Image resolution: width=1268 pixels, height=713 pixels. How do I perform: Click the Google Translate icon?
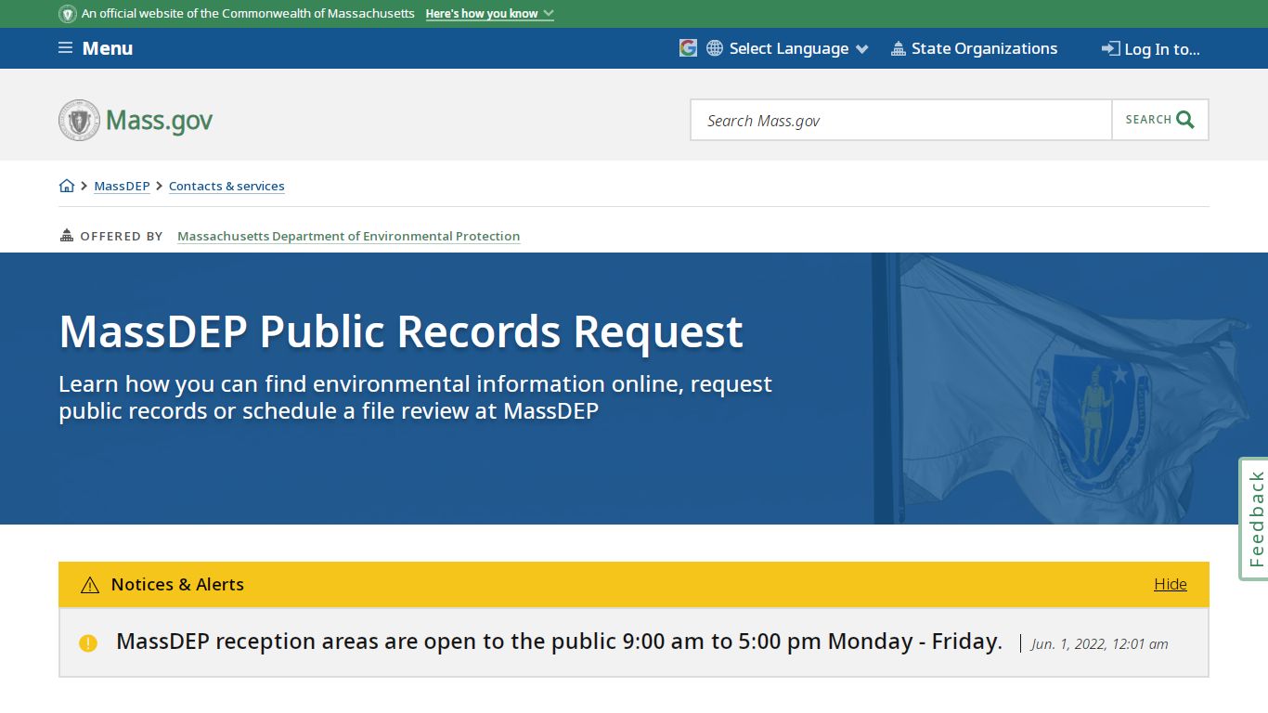688,48
